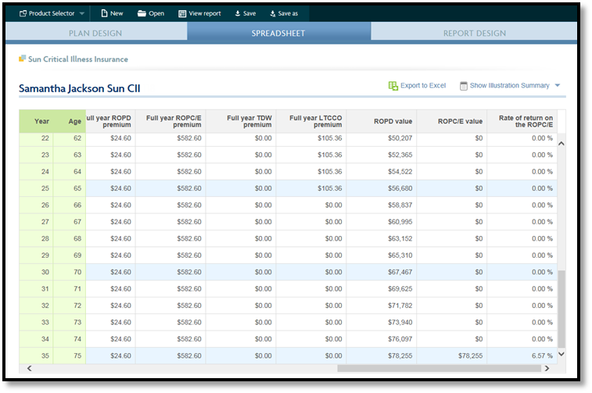
Task: Choose Save as in toolbar
Action: [284, 13]
